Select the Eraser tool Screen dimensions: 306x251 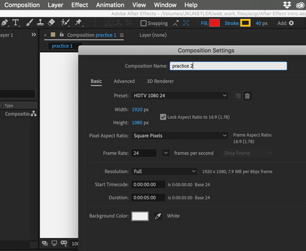[x=51, y=23]
